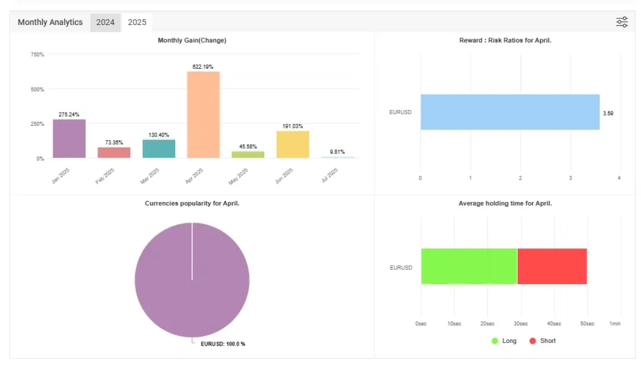Click the Mar 2025 teal bar
This screenshot has height=368, width=641.
coord(158,149)
